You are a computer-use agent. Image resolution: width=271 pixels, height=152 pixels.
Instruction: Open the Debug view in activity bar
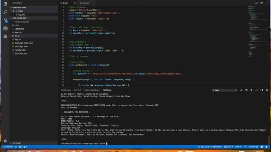click(x=6, y=28)
